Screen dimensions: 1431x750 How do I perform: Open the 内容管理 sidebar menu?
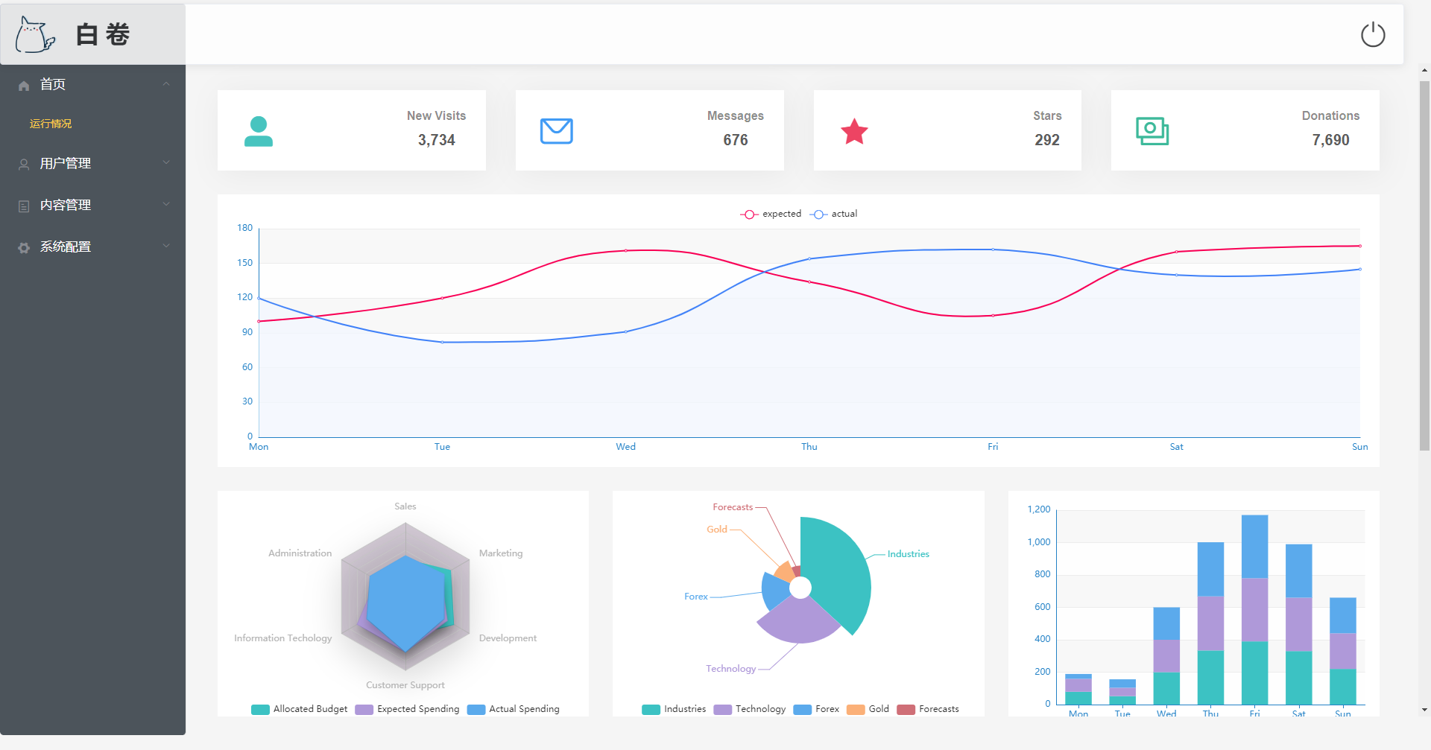click(92, 205)
